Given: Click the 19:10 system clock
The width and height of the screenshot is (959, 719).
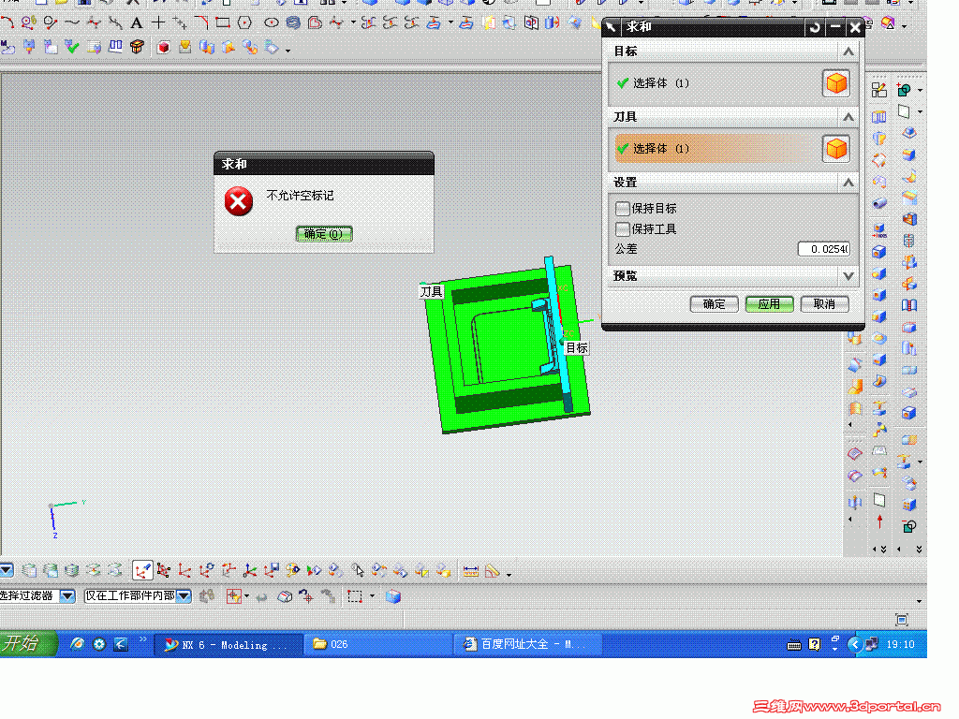Looking at the screenshot, I should (900, 644).
